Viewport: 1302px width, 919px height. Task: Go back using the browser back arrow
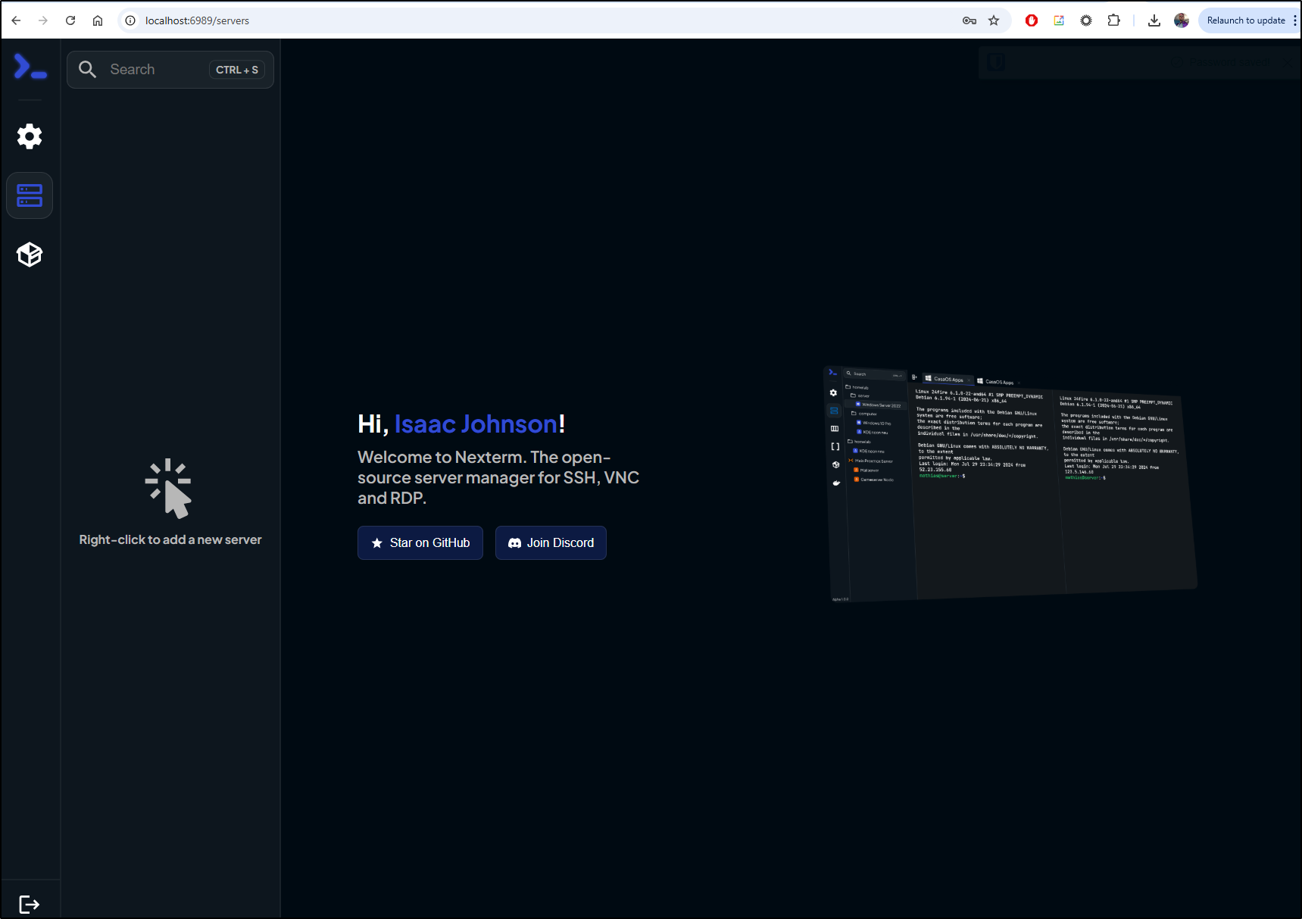tap(16, 20)
